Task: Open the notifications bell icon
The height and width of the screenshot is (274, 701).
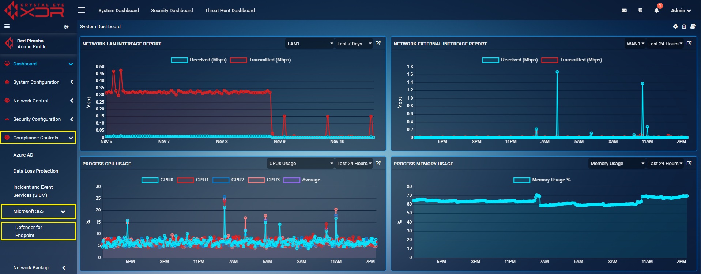Action: click(x=657, y=10)
